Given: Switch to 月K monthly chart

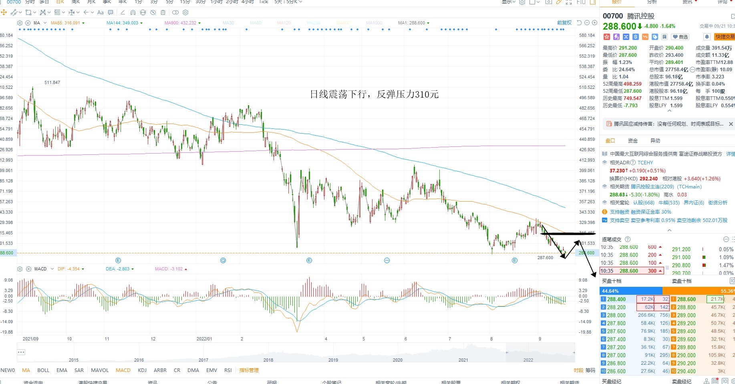Looking at the screenshot, I should point(91,2).
